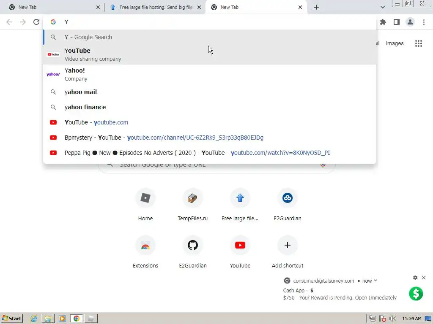This screenshot has width=433, height=324.
Task: Open the Google apps grid
Action: (419, 43)
